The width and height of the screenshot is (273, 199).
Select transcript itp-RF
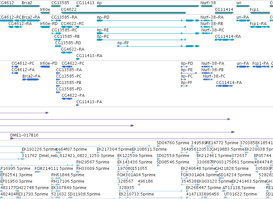click(x=158, y=46)
